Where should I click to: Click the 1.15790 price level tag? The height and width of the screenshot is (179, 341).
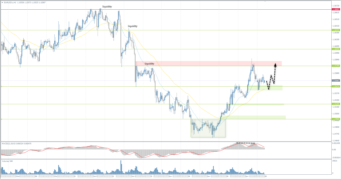(x=336, y=66)
